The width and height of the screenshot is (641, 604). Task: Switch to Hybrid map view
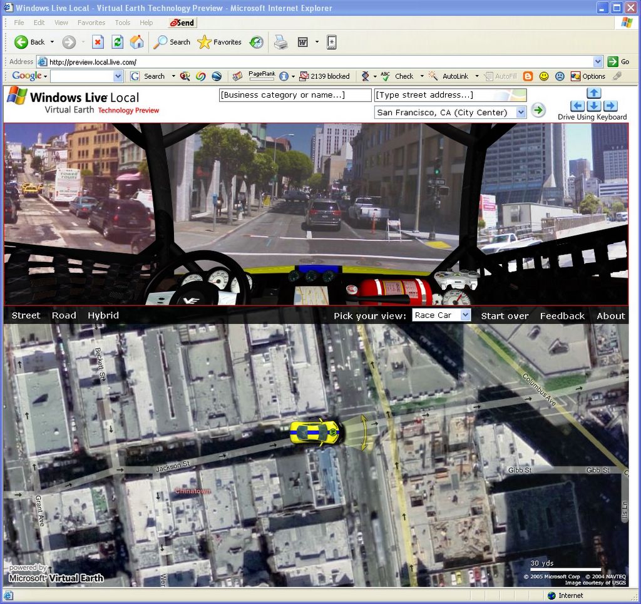point(103,315)
